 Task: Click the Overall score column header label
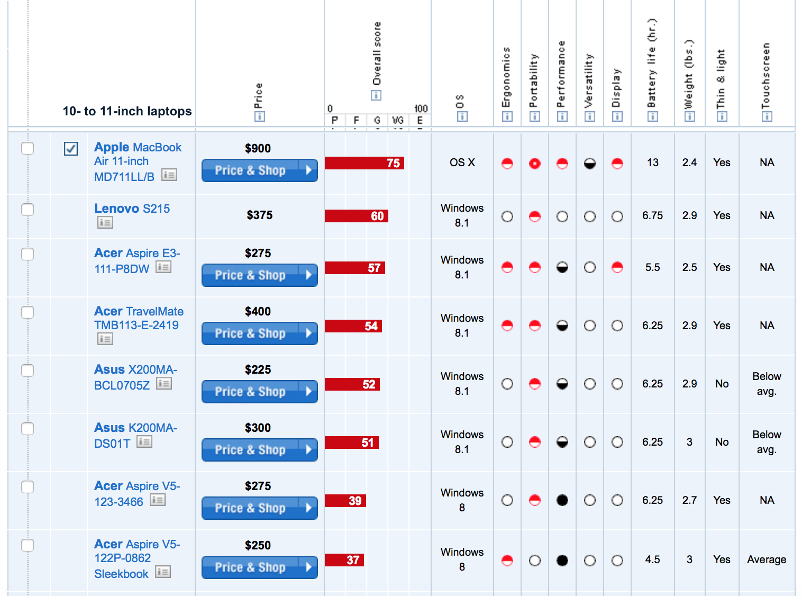[x=377, y=53]
